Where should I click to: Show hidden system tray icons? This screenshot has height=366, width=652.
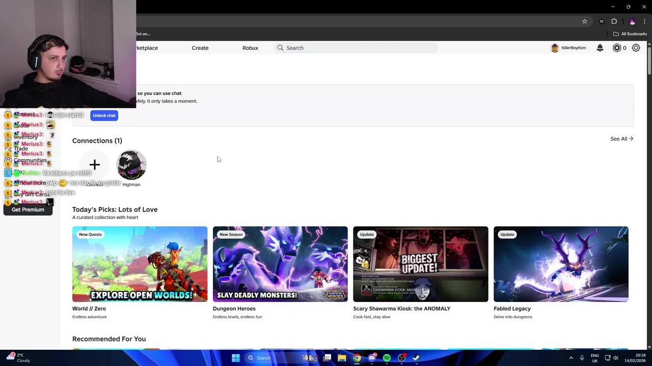571,358
